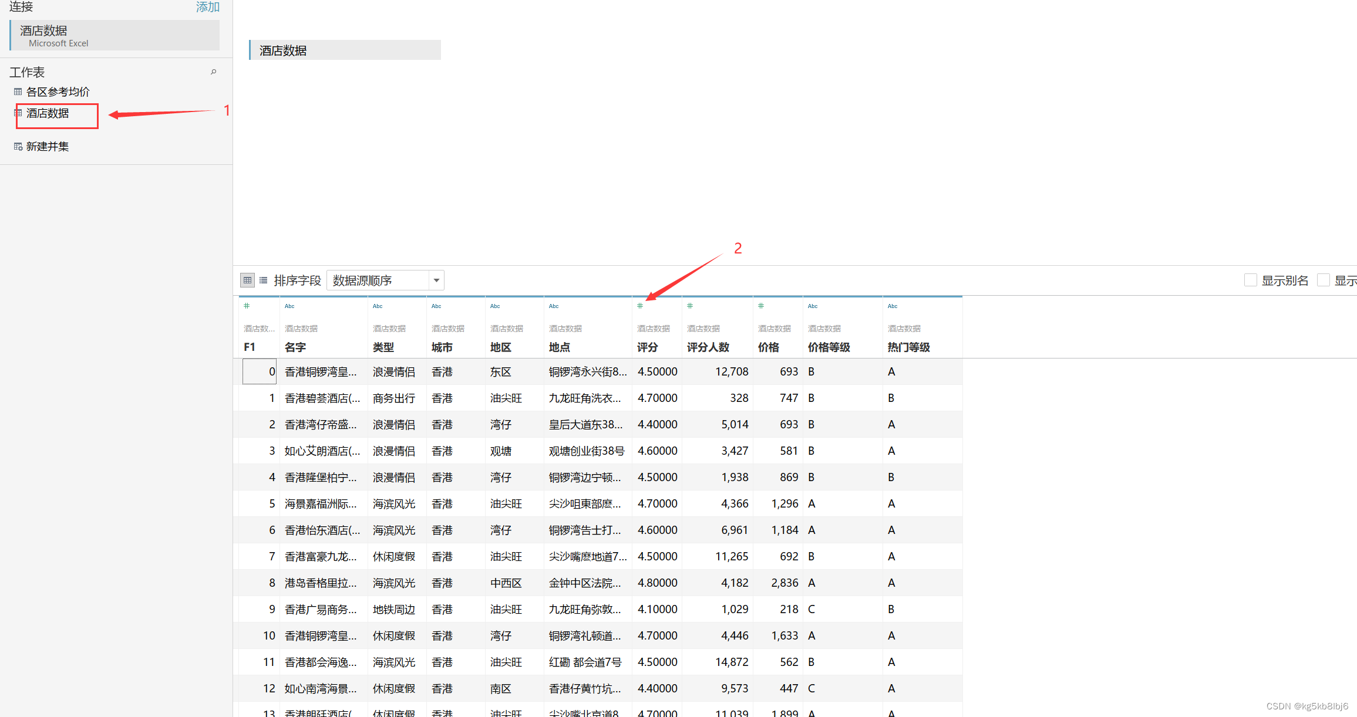Viewport: 1357px width, 717px height.
Task: Select the 观塘创业街38号 address cell
Action: point(588,451)
